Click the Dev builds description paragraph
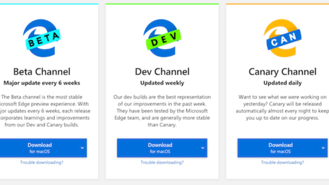The width and height of the screenshot is (329, 185). pos(162,111)
